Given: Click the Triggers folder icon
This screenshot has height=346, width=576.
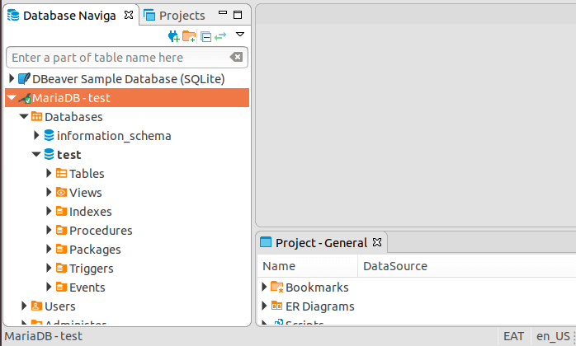Looking at the screenshot, I should [x=61, y=268].
